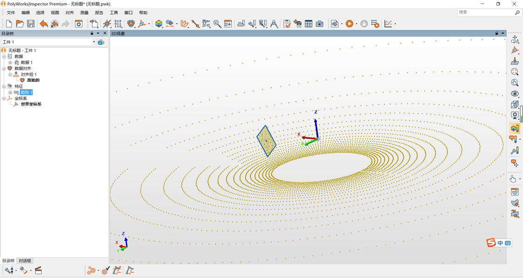
Task: Toggle the lock icon on 3D场景 panel header
Action: coord(497,34)
